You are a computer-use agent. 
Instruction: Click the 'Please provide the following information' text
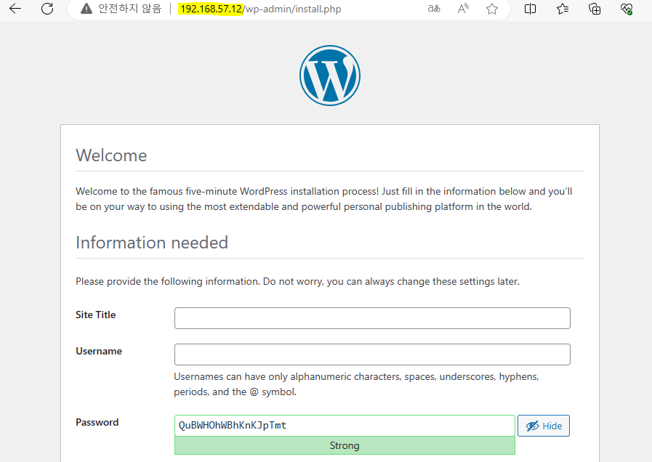click(298, 281)
